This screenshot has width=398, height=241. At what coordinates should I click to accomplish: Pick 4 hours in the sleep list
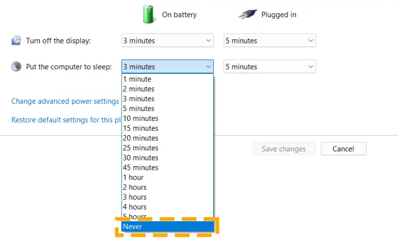[168, 207]
